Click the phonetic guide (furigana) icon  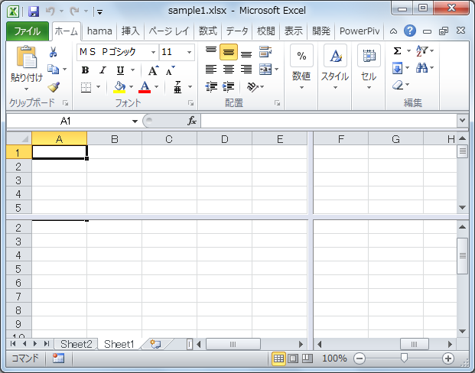point(177,87)
